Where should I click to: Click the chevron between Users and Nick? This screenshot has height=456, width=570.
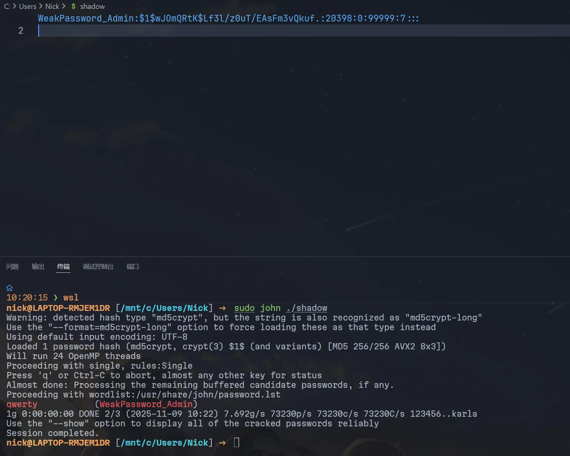point(41,6)
